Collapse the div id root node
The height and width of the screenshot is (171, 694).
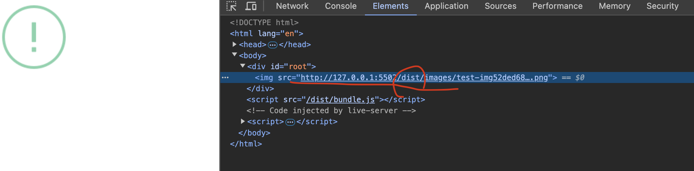tap(243, 66)
